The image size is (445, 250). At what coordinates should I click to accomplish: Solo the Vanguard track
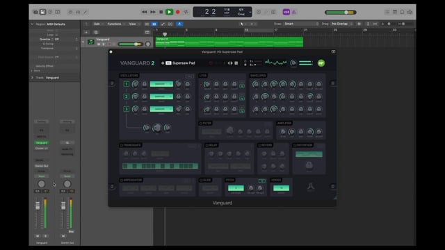(104, 44)
